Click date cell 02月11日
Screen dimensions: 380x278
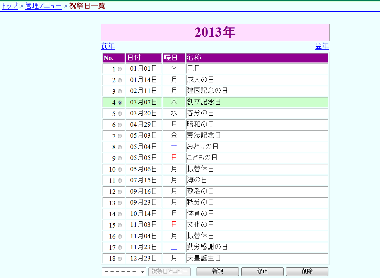pos(144,91)
